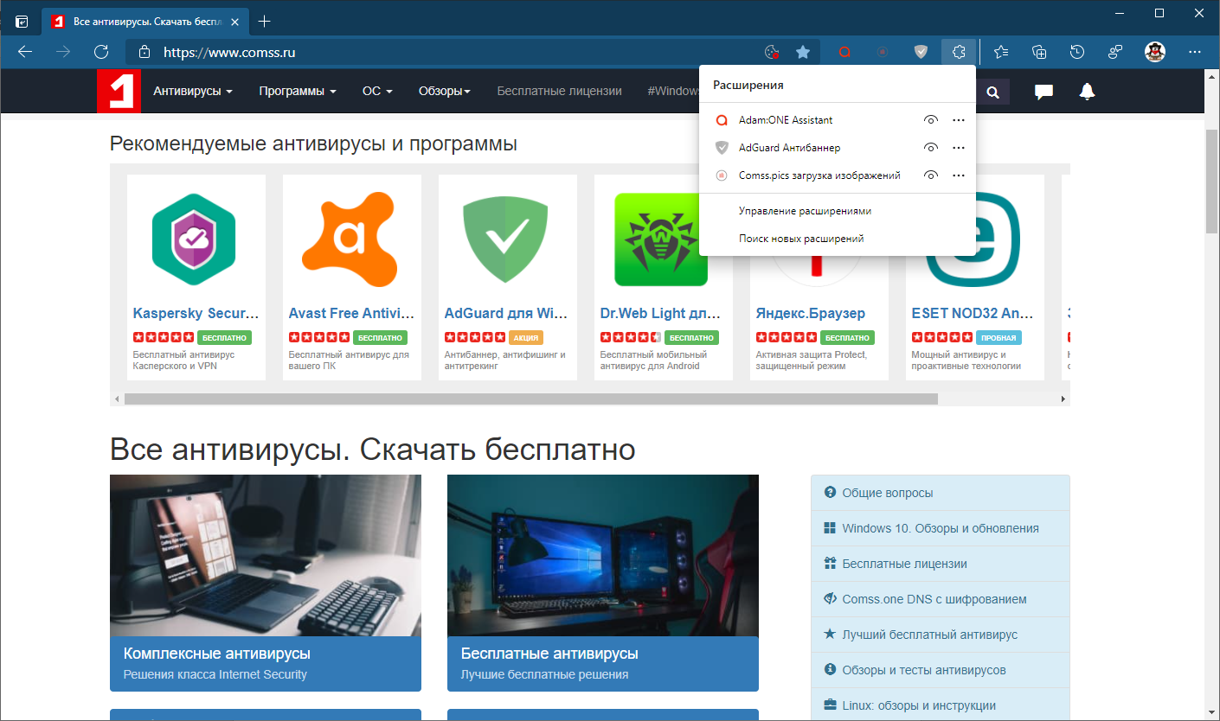Select Adam:ONE Assistant in extensions list
Screen dimensions: 1220x721
tap(786, 120)
